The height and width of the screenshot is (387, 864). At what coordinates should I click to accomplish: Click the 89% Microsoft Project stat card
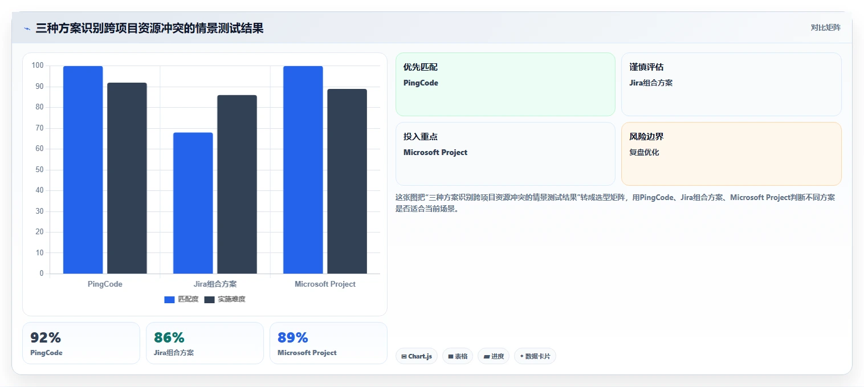tap(328, 343)
